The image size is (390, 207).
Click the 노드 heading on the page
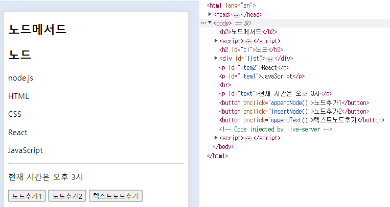[x=19, y=55]
